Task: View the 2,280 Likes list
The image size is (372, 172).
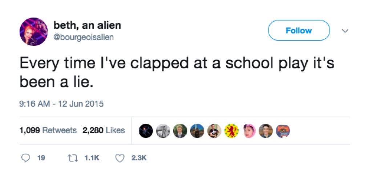Action: pyautogui.click(x=104, y=130)
